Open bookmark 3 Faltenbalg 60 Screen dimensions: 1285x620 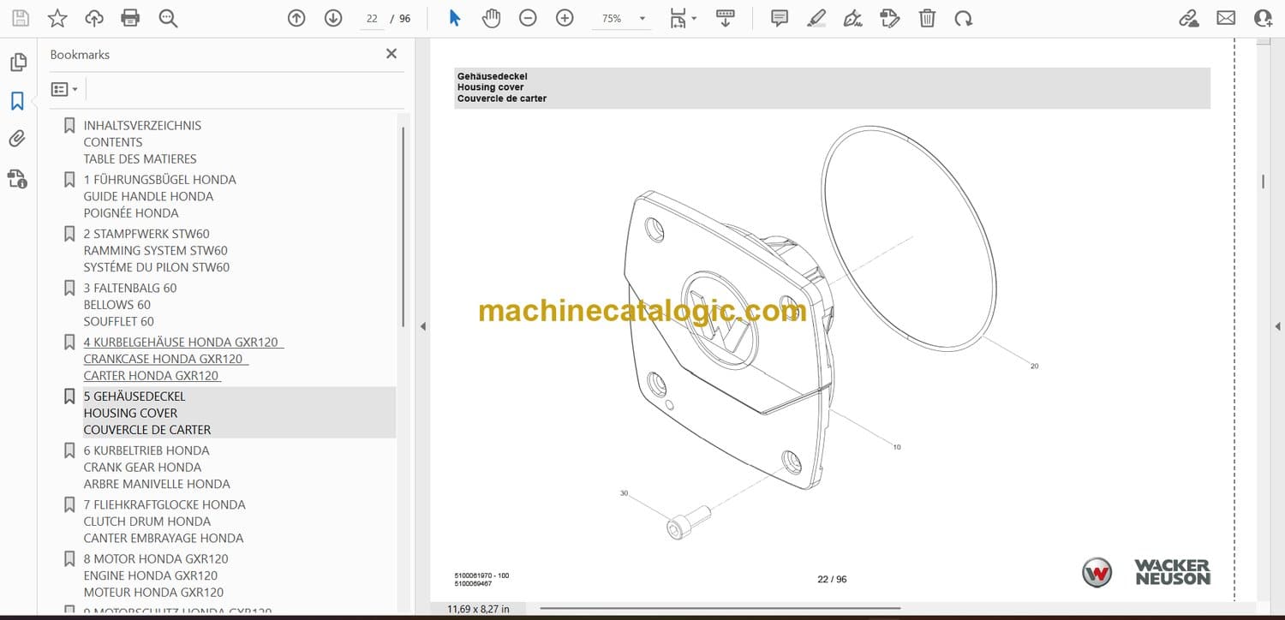point(130,288)
